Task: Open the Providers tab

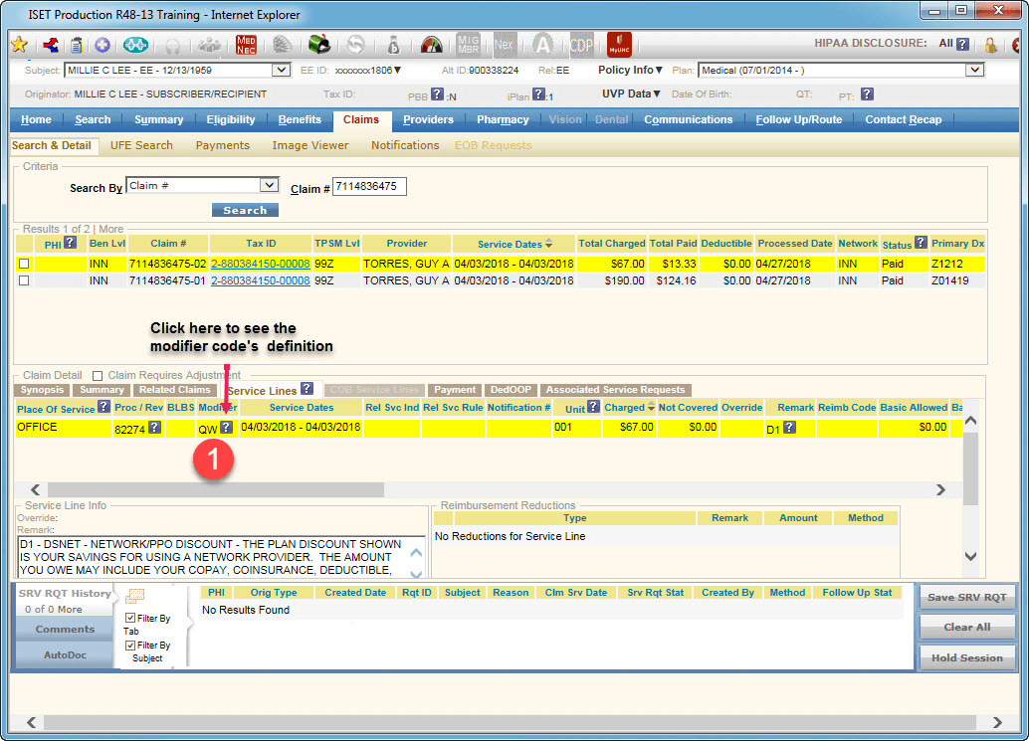Action: coord(428,120)
